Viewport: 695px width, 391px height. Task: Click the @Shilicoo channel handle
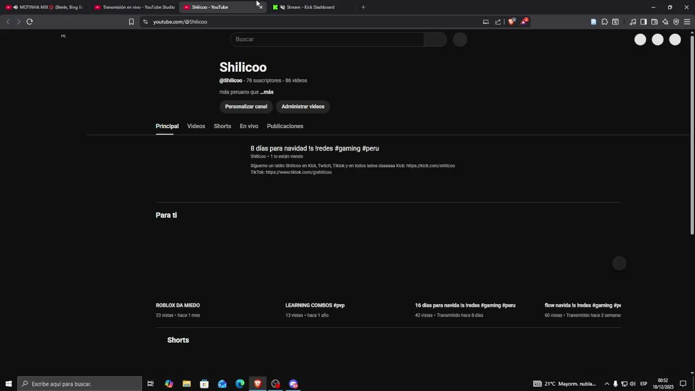click(x=231, y=80)
